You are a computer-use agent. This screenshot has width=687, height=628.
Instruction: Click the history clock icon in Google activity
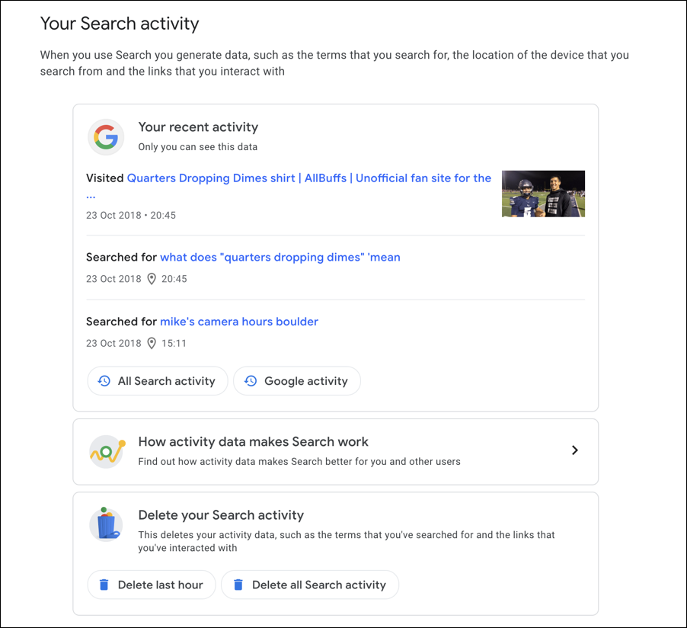251,380
